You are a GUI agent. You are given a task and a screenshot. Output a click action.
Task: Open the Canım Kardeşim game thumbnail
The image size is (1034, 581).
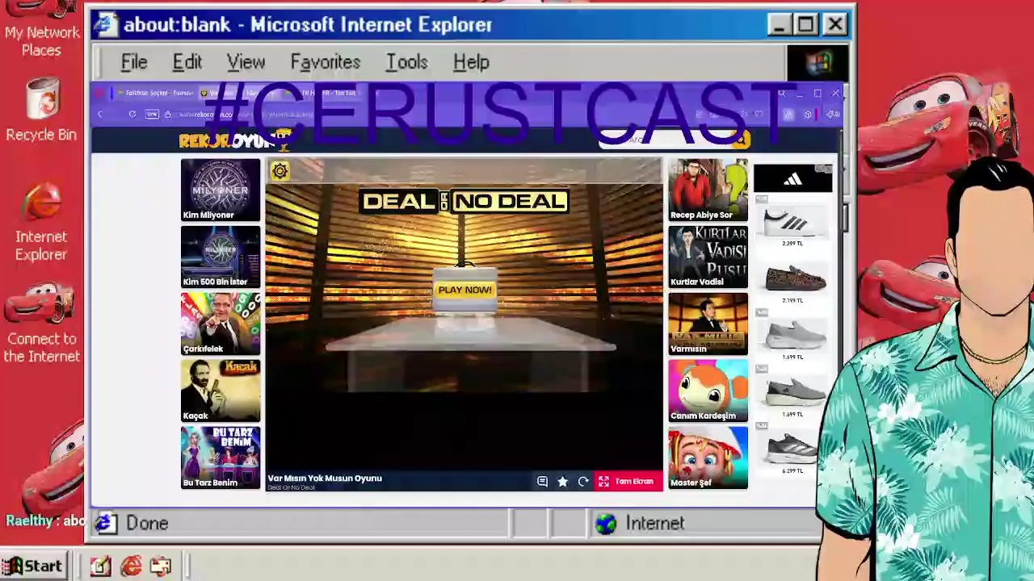pyautogui.click(x=708, y=391)
